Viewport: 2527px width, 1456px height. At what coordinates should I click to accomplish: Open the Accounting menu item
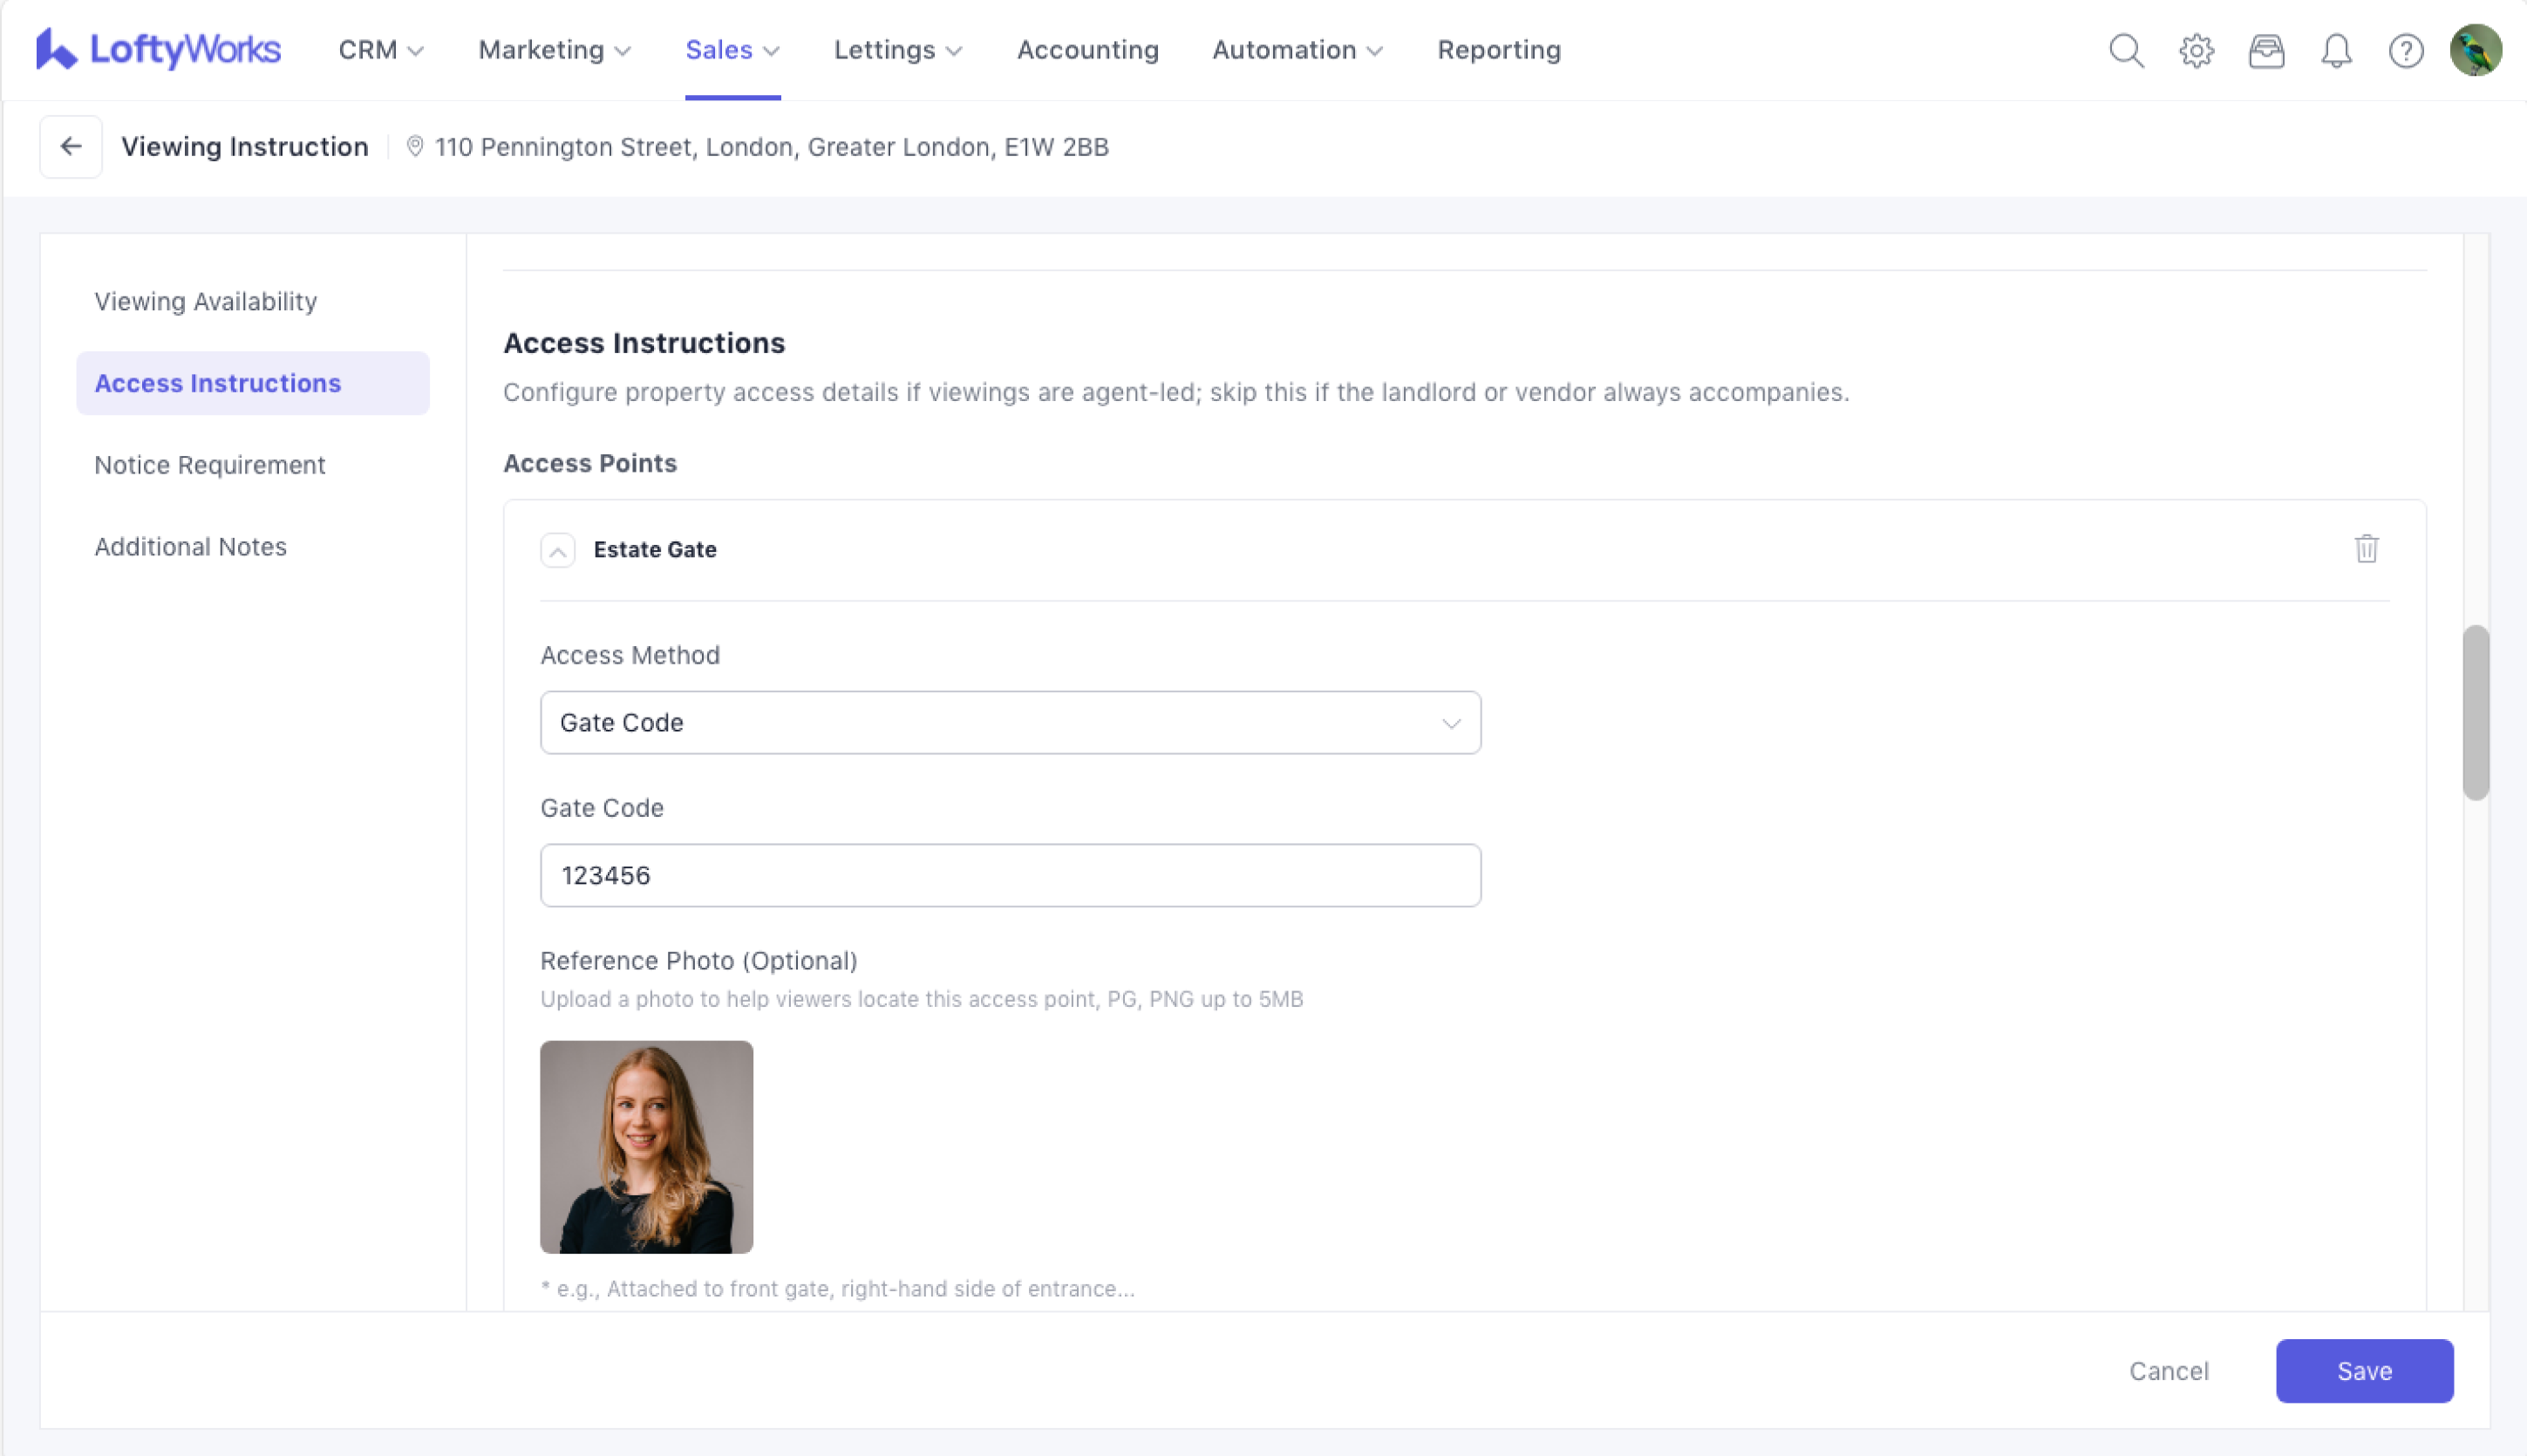1087,50
